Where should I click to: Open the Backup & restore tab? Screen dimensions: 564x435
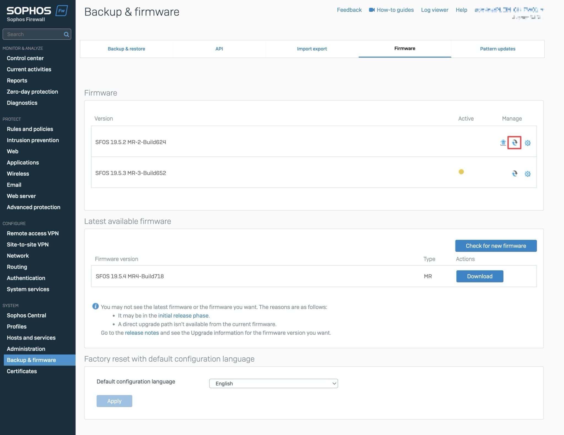click(x=126, y=49)
